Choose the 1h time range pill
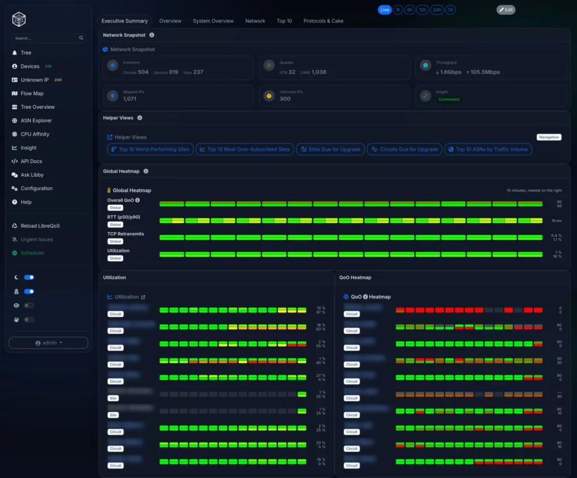 pos(398,10)
